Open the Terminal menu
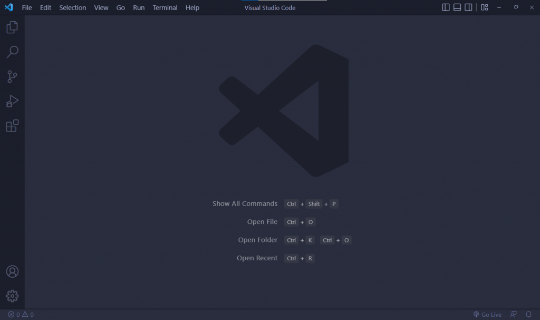 click(165, 7)
